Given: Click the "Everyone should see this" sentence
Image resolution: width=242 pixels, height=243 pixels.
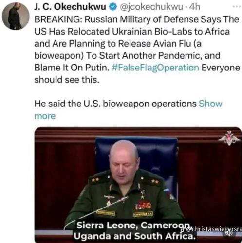Looking at the screenshot, I should click(x=137, y=74).
